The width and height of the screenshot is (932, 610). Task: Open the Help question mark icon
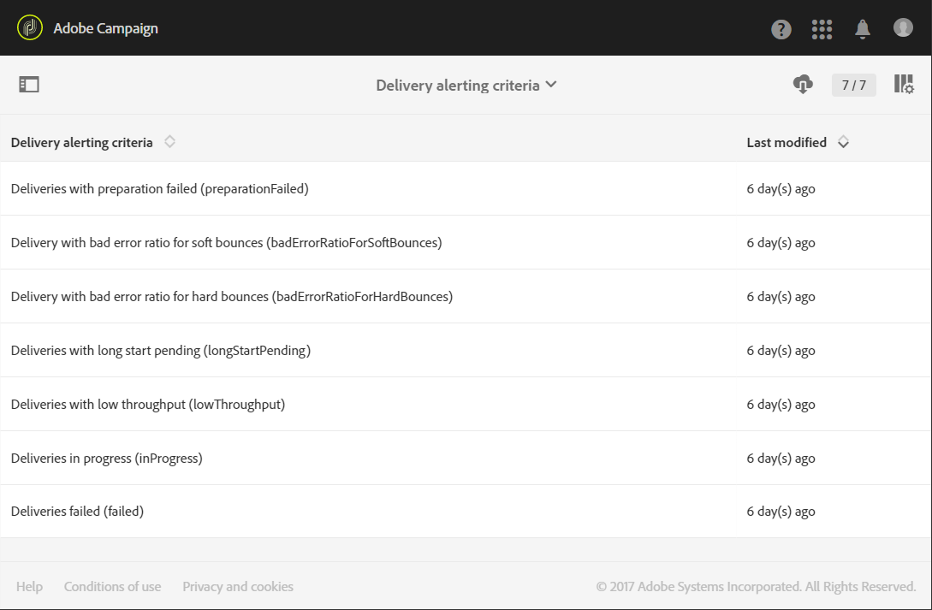781,29
